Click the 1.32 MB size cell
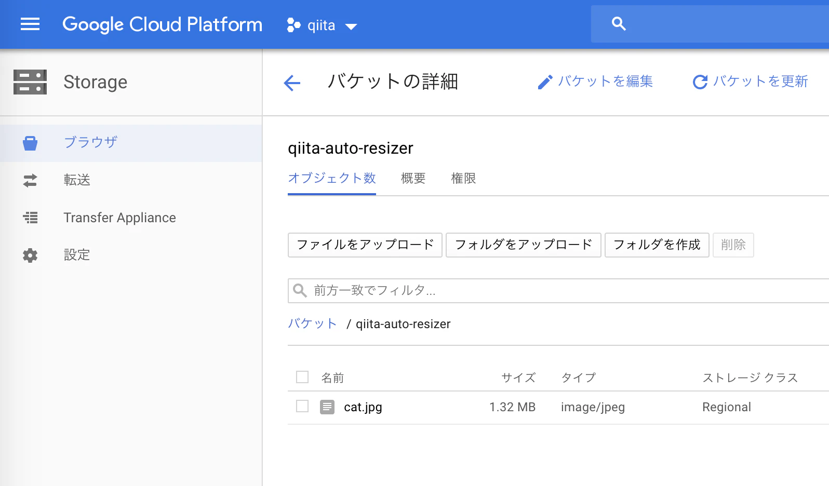The width and height of the screenshot is (829, 486). (x=512, y=407)
